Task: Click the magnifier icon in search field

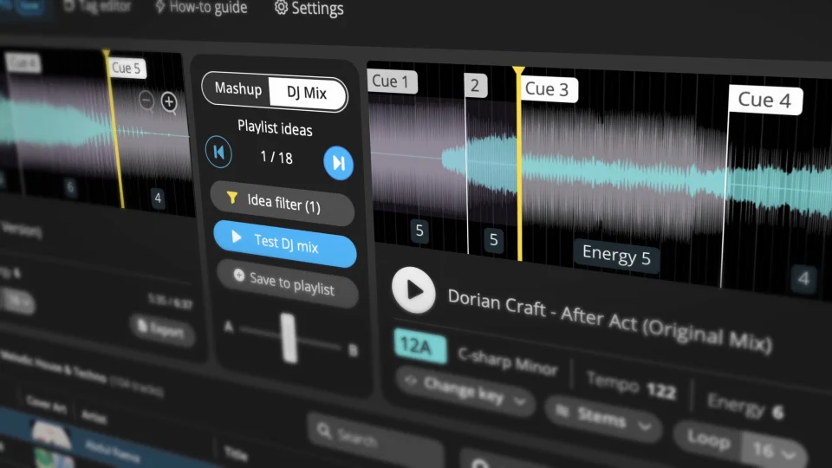Action: pos(324,430)
